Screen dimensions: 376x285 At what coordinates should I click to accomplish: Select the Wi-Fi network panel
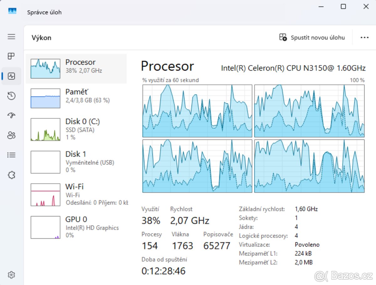click(x=77, y=194)
